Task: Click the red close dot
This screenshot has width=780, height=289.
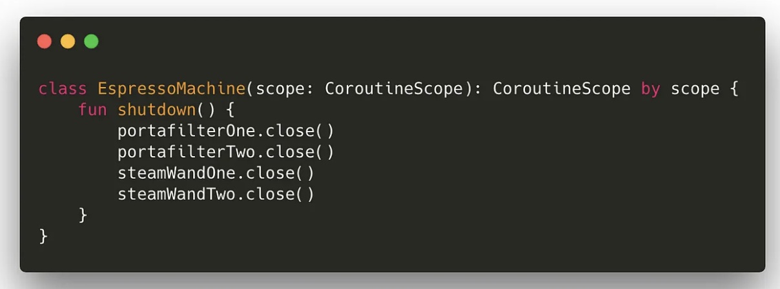Action: (45, 42)
